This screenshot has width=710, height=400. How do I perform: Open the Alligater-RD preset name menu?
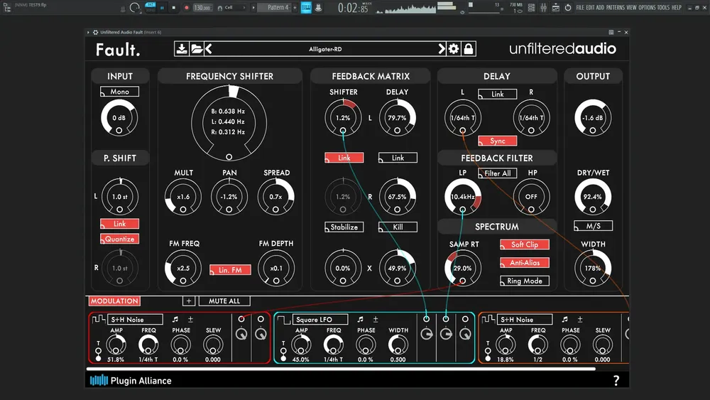(325, 49)
